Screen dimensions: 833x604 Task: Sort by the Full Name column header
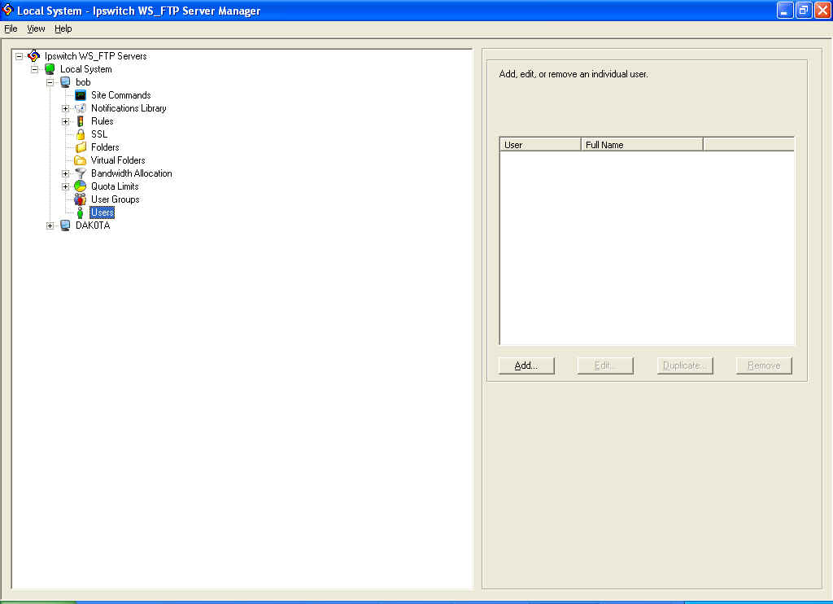click(x=642, y=145)
